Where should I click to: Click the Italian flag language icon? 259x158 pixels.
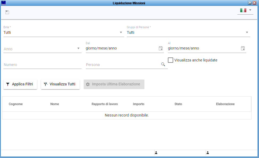click(243, 10)
